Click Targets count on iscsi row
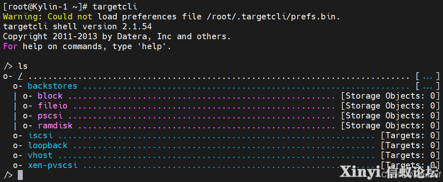The height and width of the screenshot is (182, 443). click(410, 135)
